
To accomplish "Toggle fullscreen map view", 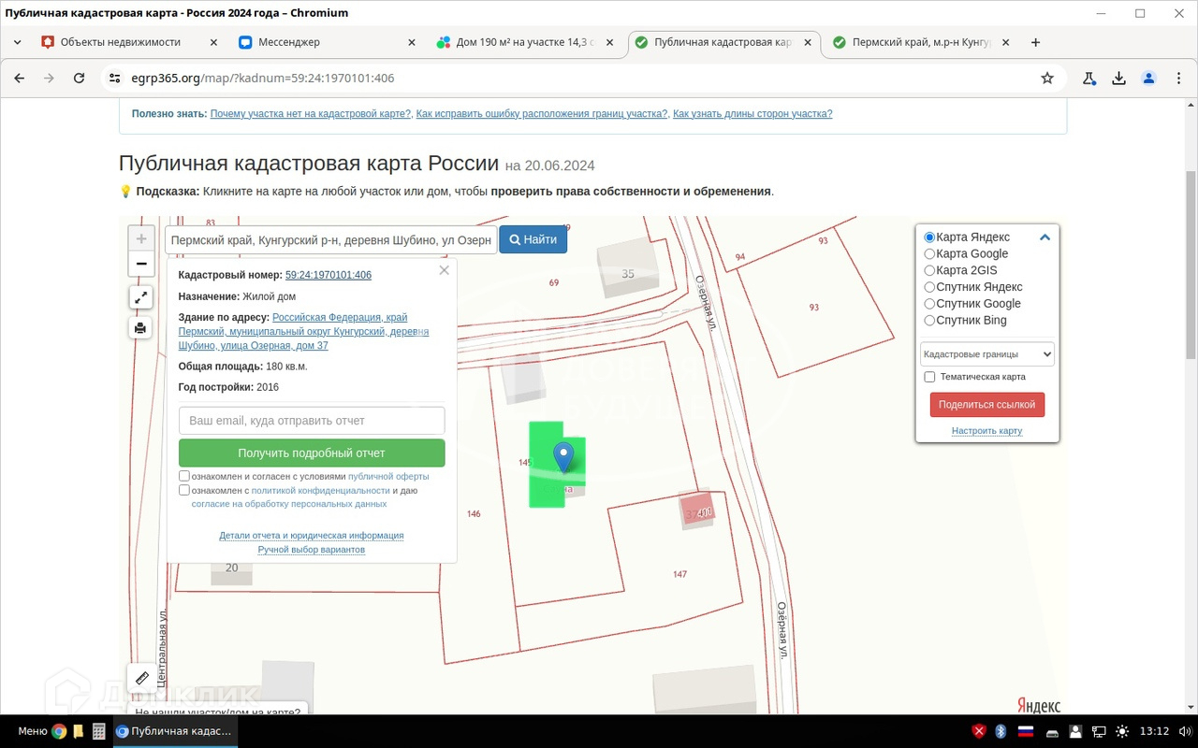I will (x=140, y=297).
